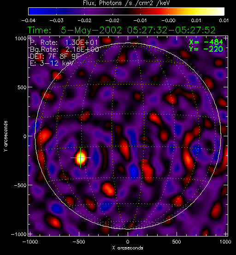The width and height of the screenshot is (236, 255).
Task: Click the Y arcseconds axis title
Action: click(6, 136)
